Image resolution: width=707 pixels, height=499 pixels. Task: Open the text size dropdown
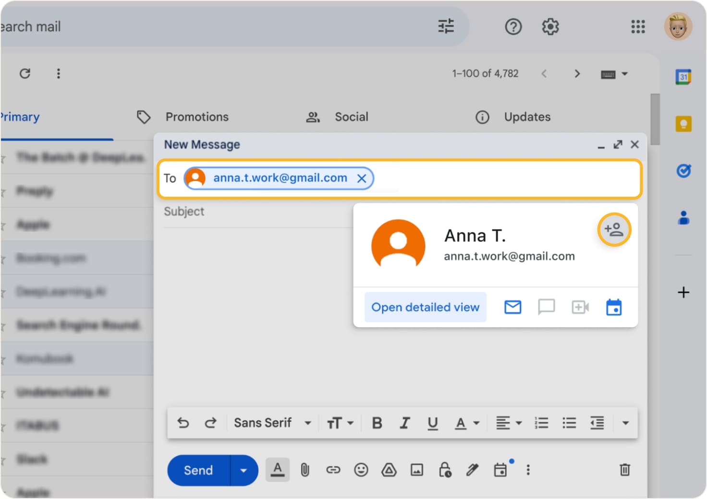click(340, 423)
